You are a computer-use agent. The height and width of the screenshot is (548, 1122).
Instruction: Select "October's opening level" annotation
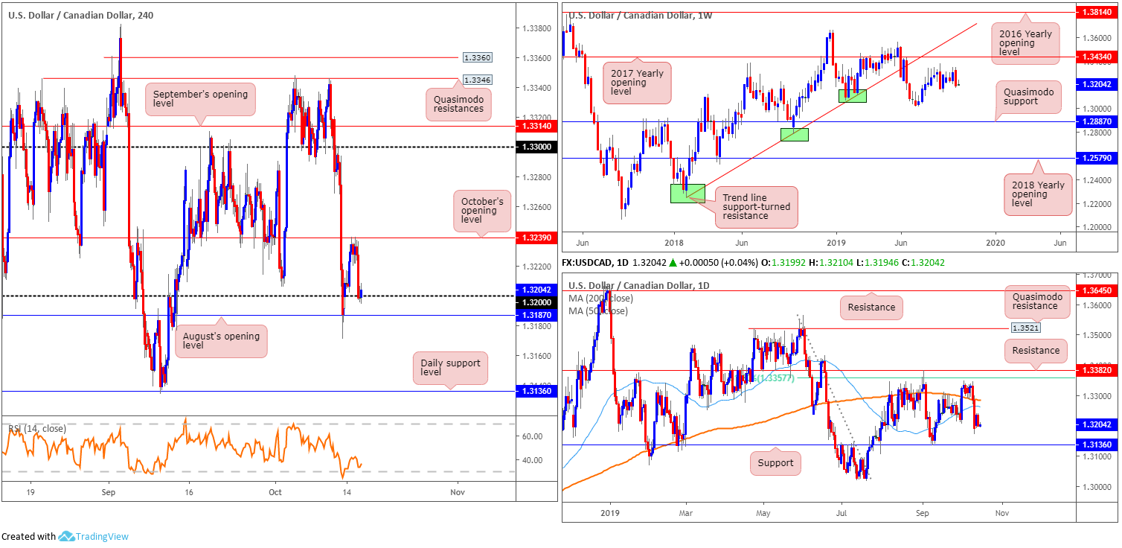(x=481, y=210)
